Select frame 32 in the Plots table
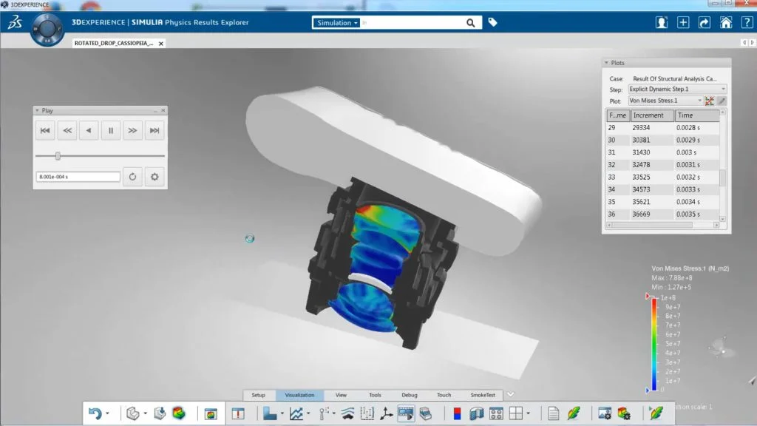The width and height of the screenshot is (757, 426). 651,165
